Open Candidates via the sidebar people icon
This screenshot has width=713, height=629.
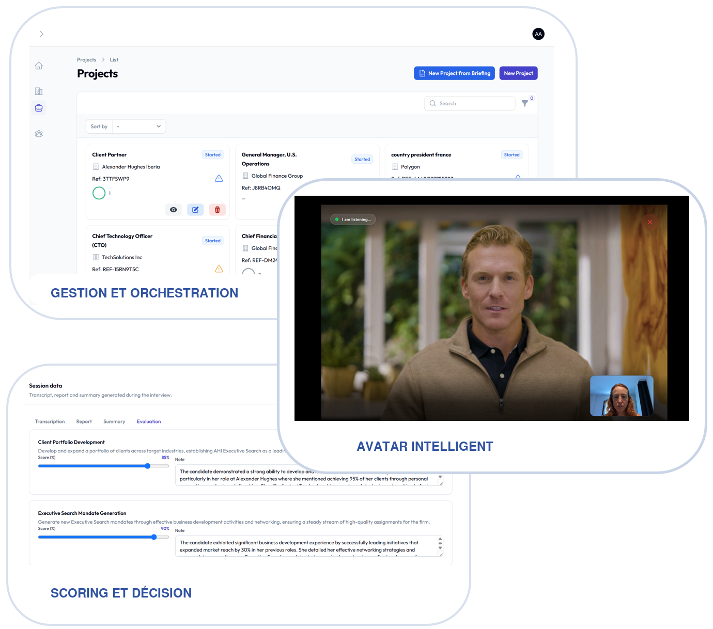click(x=39, y=134)
